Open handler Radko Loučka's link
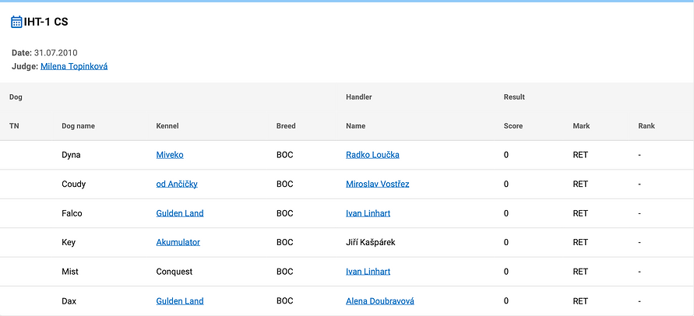 point(372,155)
